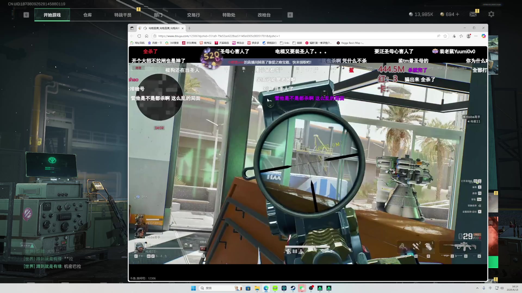Click the taskbar 搜索 search box
The width and height of the screenshot is (522, 293).
click(221, 288)
